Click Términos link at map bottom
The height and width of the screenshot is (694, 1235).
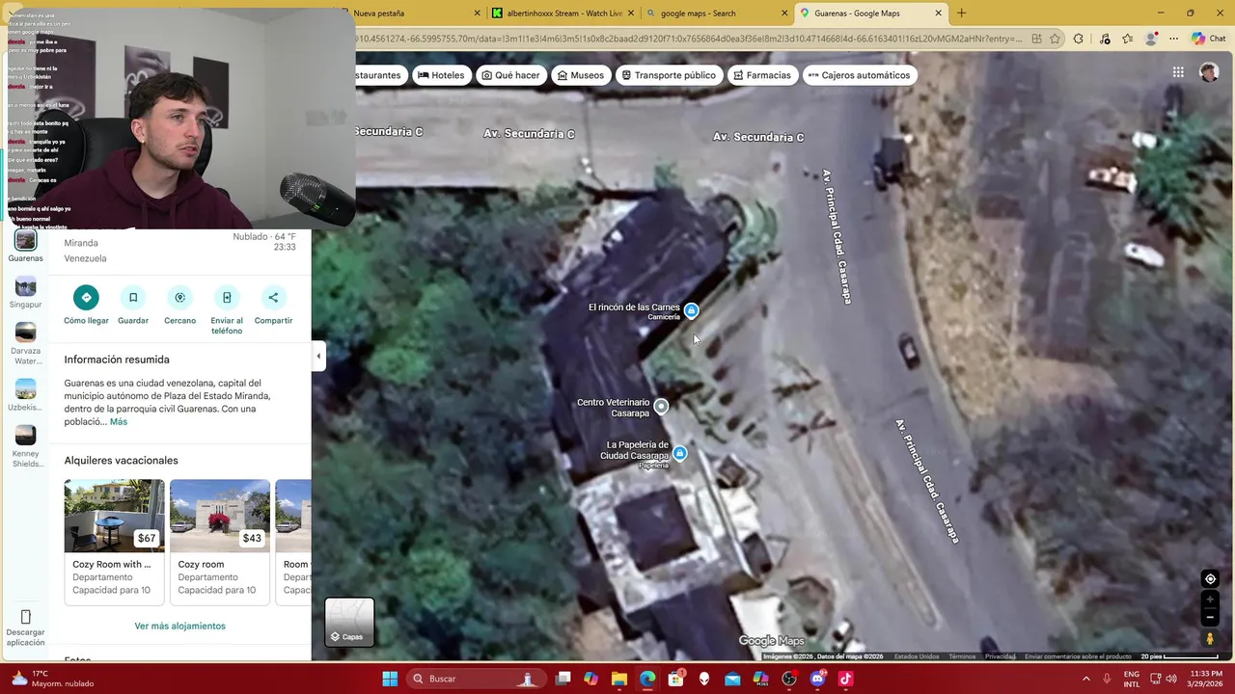(962, 656)
